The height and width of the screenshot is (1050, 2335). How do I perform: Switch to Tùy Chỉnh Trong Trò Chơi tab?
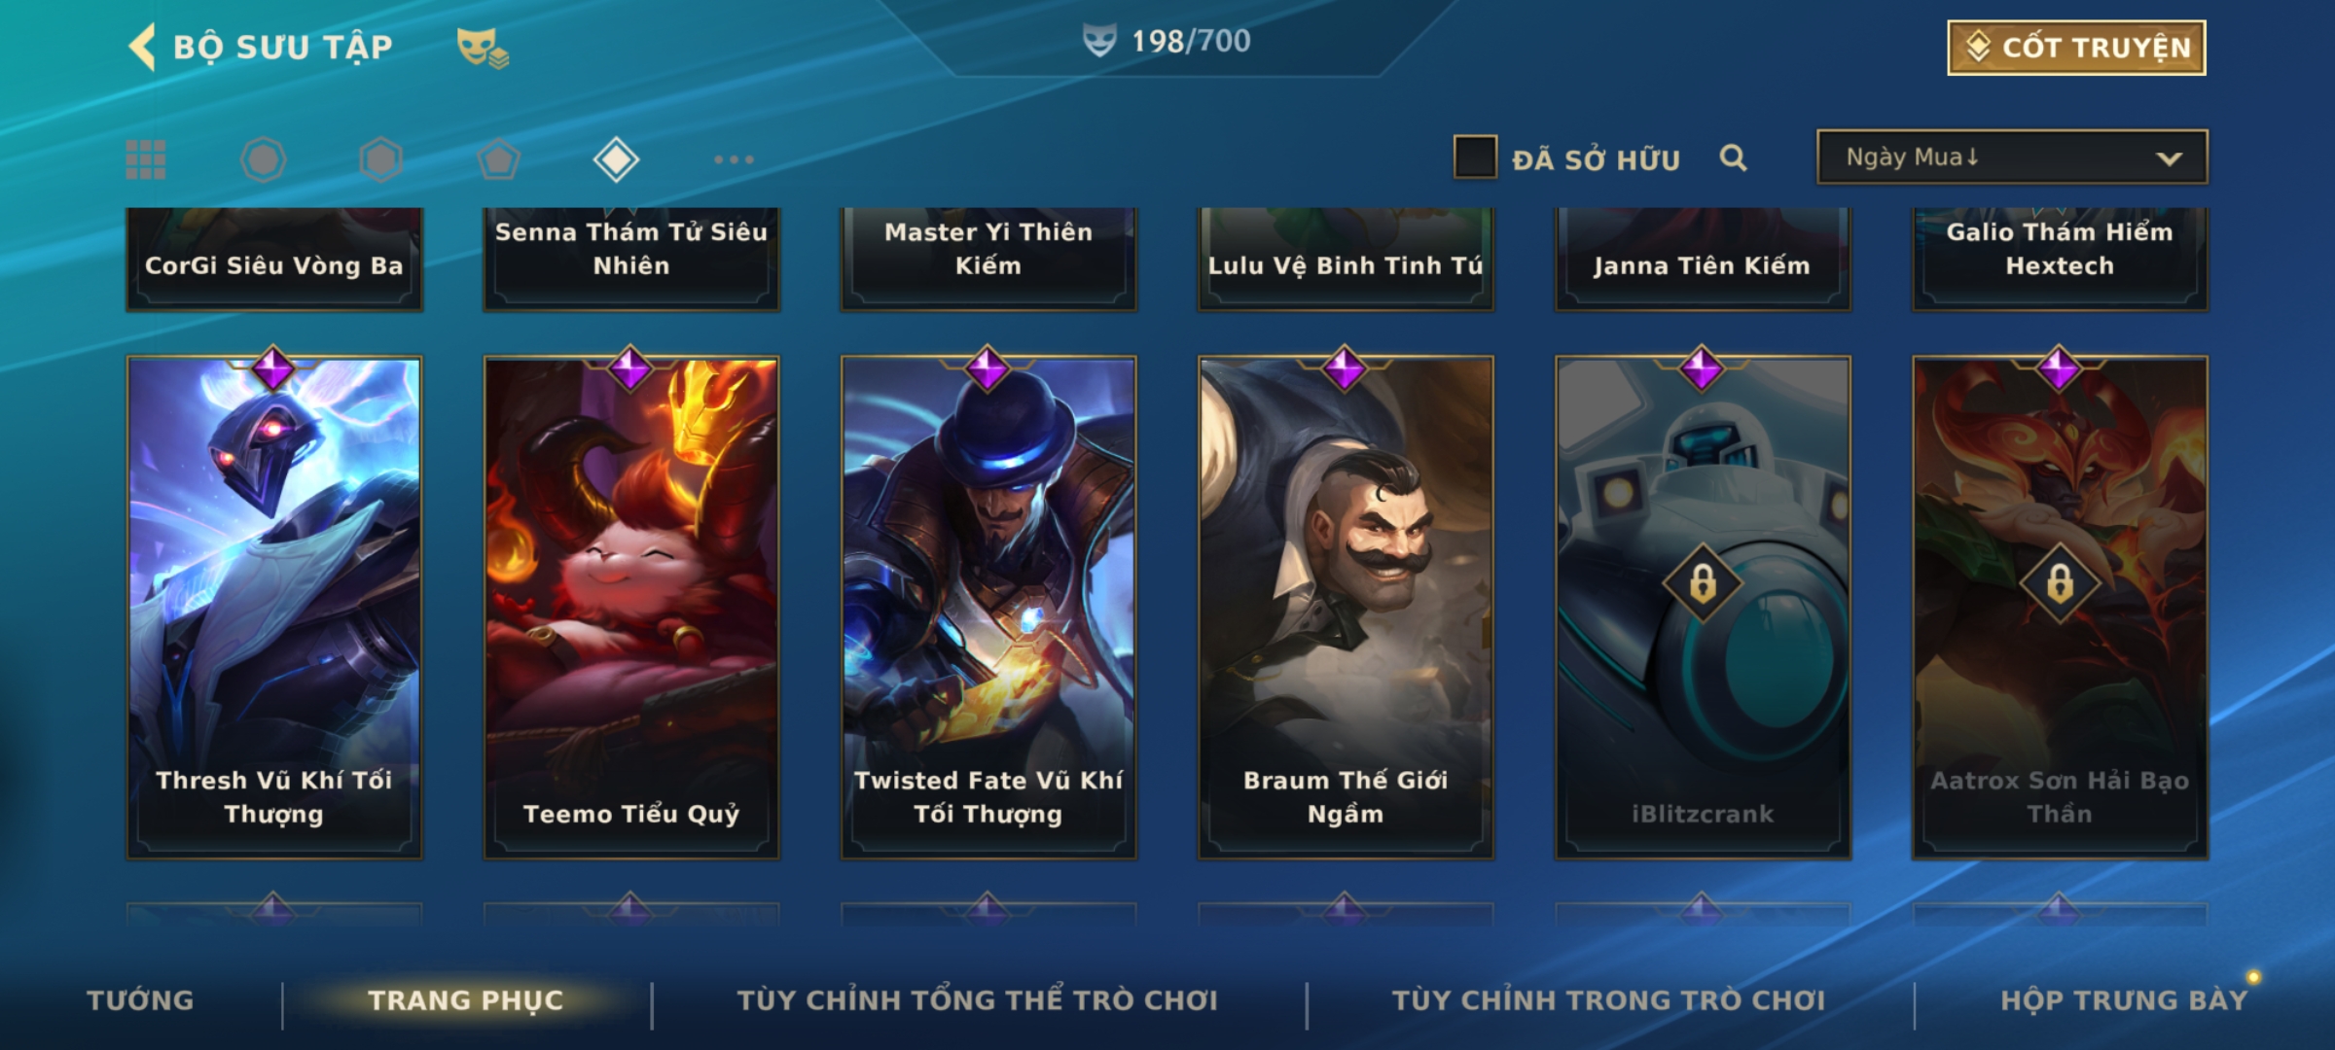(1608, 1000)
